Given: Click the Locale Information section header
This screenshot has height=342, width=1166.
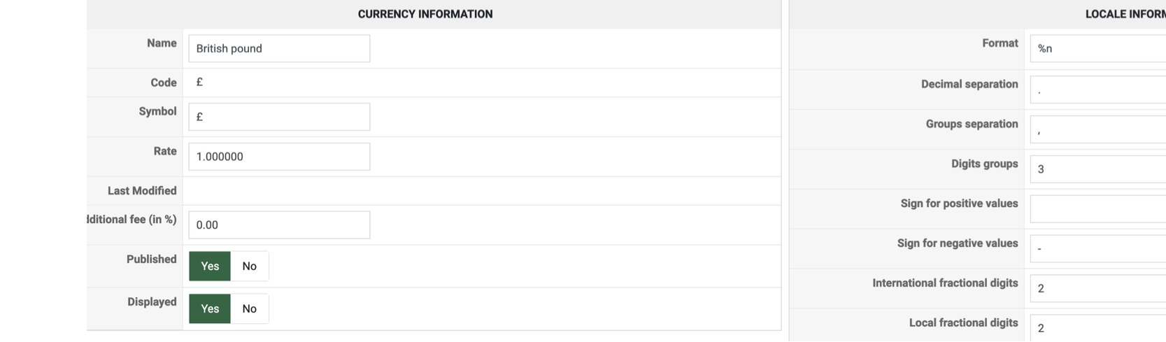Looking at the screenshot, I should click(x=1124, y=14).
